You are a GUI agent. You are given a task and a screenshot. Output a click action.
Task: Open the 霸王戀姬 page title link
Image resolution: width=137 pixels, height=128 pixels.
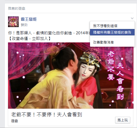pos(29,19)
